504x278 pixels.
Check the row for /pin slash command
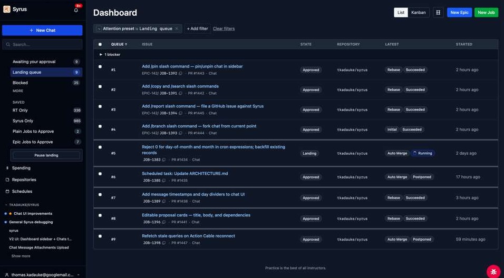tap(100, 67)
